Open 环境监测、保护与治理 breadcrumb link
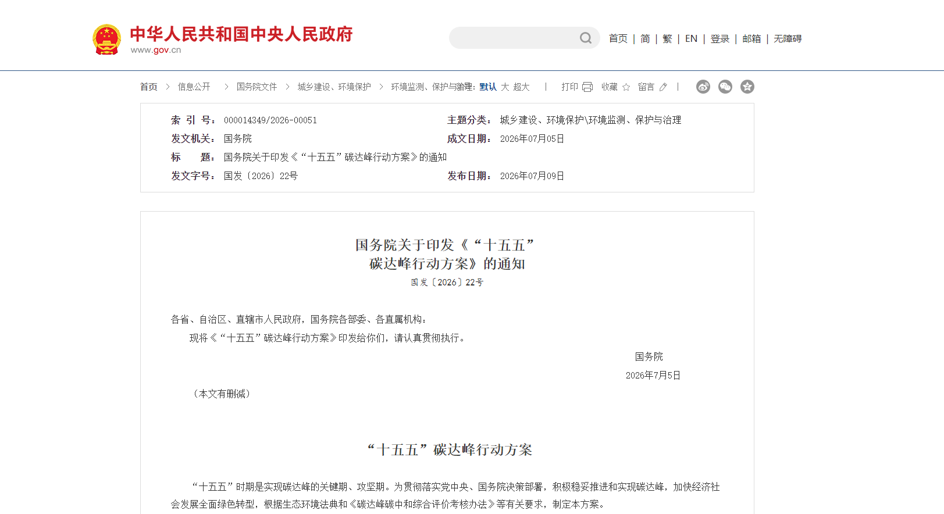 pos(432,87)
